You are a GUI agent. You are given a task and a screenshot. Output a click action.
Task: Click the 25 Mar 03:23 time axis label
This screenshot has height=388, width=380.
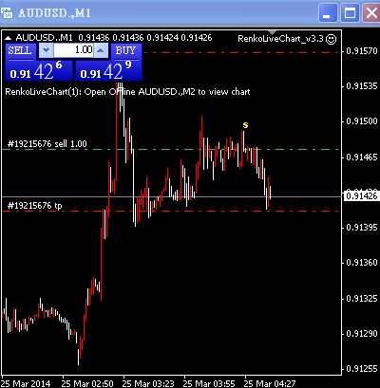[x=148, y=383]
